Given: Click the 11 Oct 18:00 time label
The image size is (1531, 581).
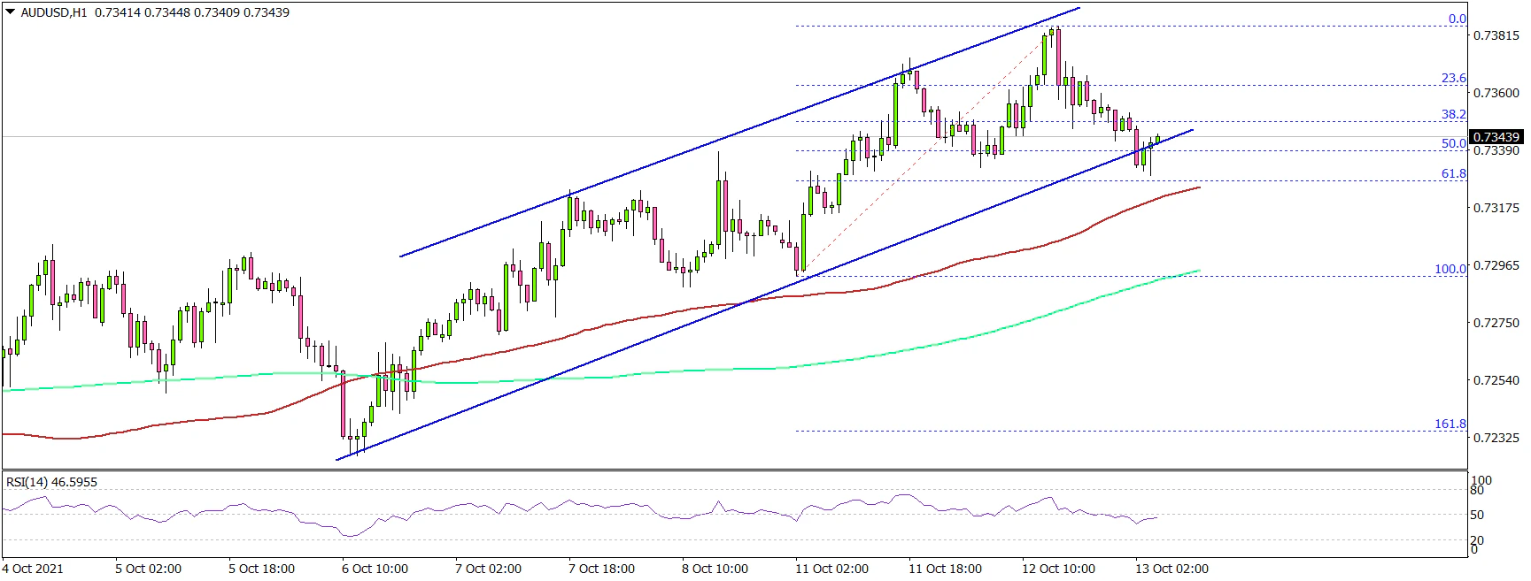Looking at the screenshot, I should [945, 568].
